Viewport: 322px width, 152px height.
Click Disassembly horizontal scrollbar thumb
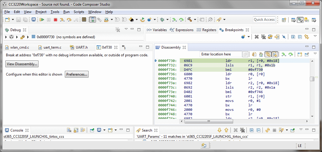(209, 121)
